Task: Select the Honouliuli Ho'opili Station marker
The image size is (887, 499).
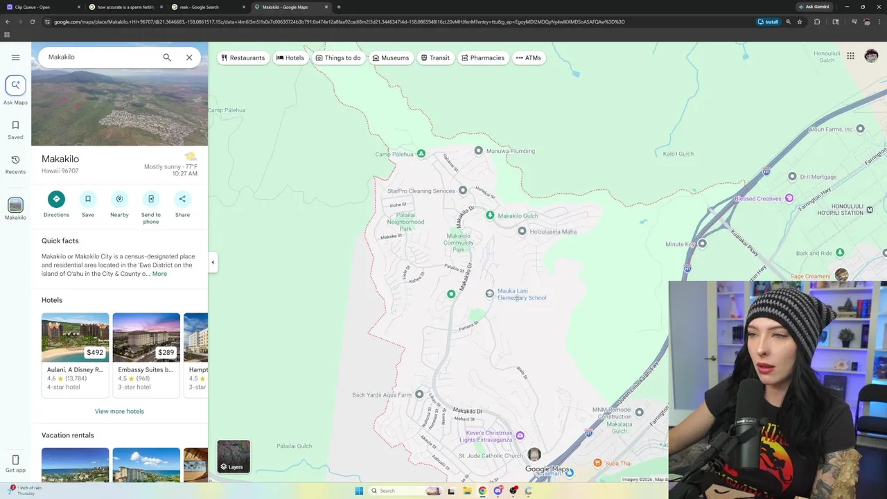Action: click(x=870, y=209)
